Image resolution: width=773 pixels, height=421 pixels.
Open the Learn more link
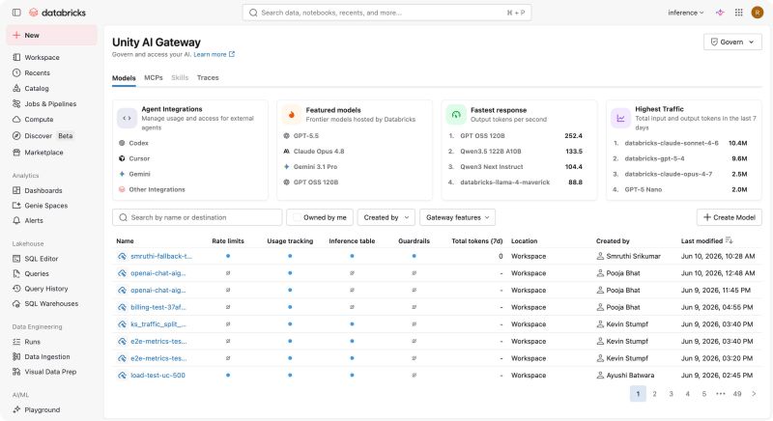click(x=214, y=55)
